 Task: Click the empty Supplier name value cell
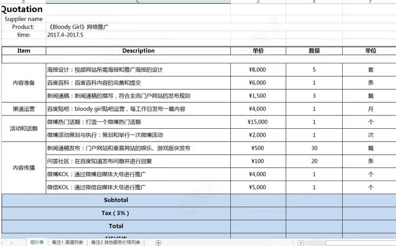(x=138, y=19)
